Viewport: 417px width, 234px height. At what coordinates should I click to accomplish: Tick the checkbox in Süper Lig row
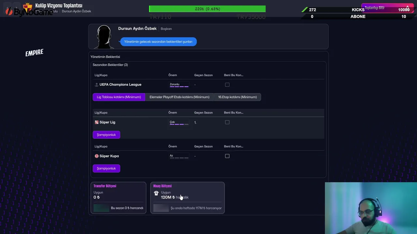[x=227, y=122]
